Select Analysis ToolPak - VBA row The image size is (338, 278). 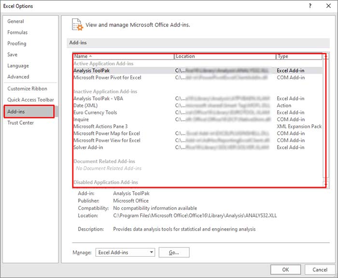[x=197, y=99]
